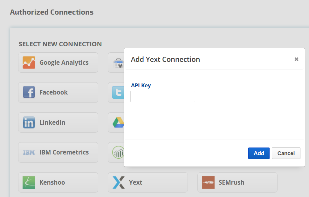
Task: Click the Facebook logo icon
Action: tap(29, 92)
